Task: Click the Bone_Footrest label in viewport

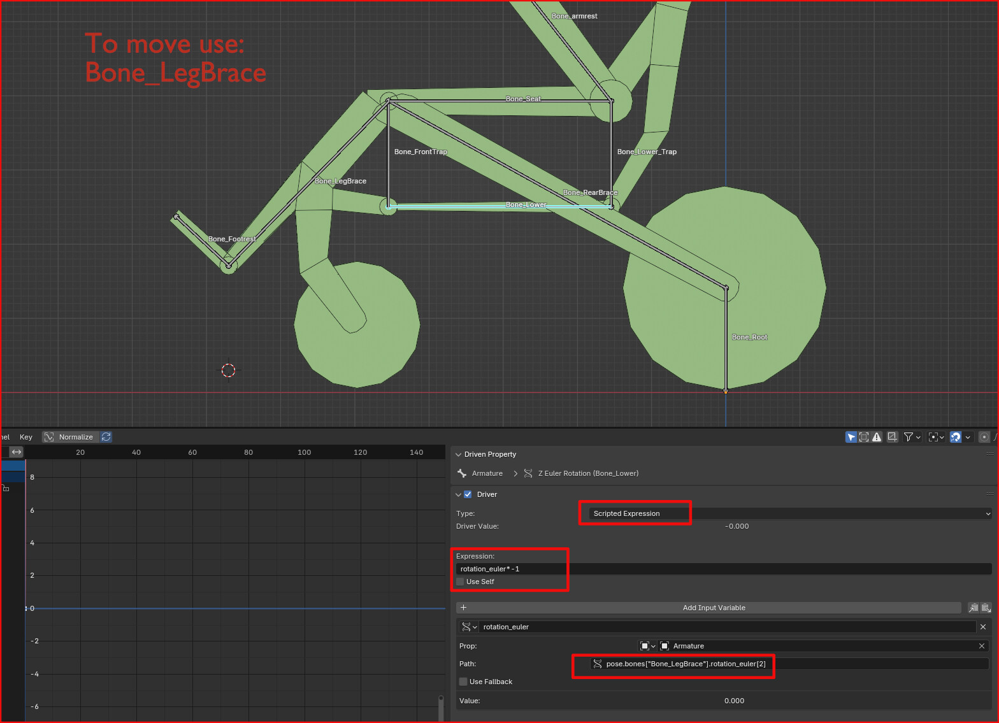Action: click(232, 239)
